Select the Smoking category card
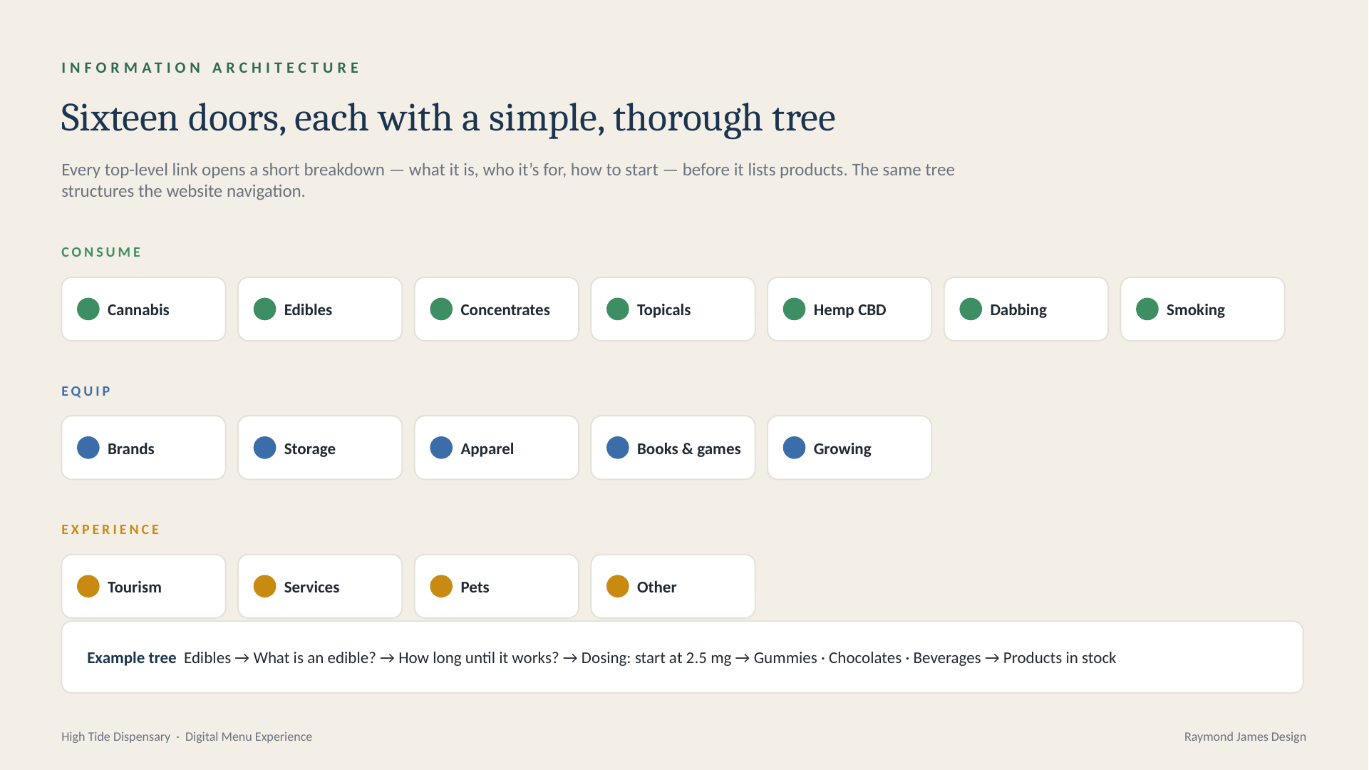Viewport: 1369px width, 770px height. pos(1203,309)
